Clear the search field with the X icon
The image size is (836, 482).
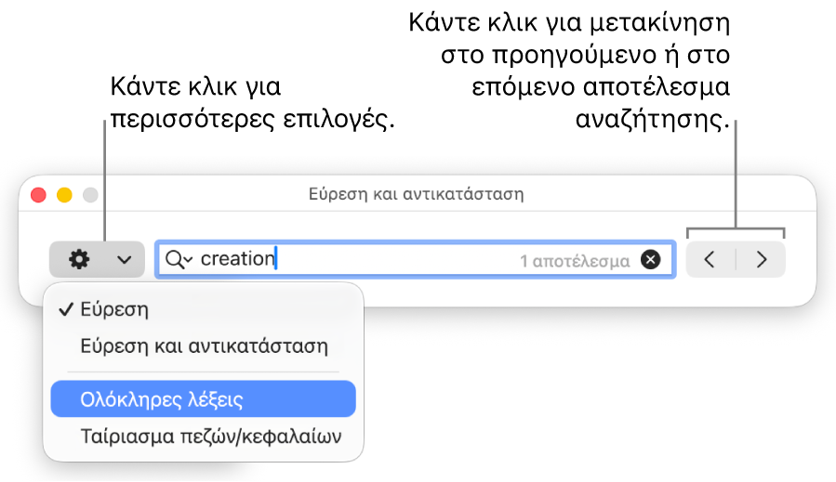tap(650, 259)
